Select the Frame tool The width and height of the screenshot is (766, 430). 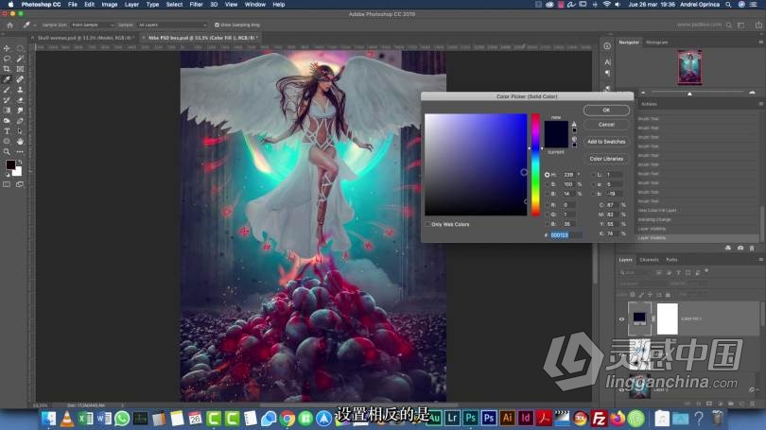(x=20, y=69)
